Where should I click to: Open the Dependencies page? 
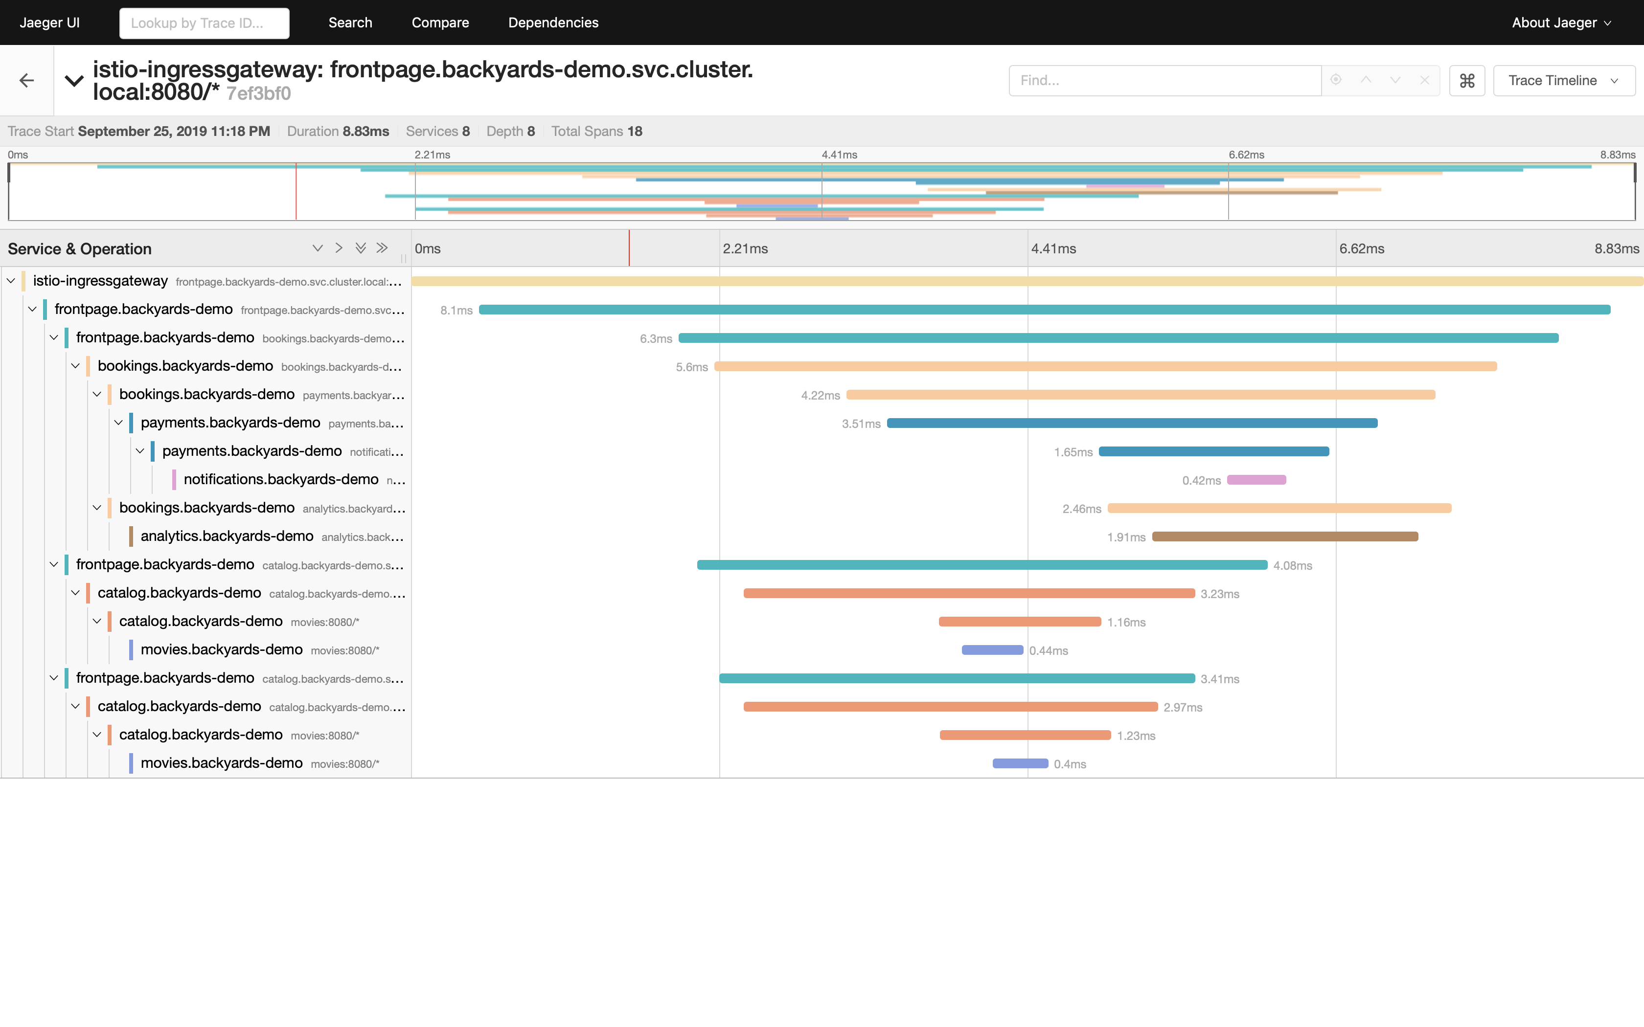click(553, 22)
